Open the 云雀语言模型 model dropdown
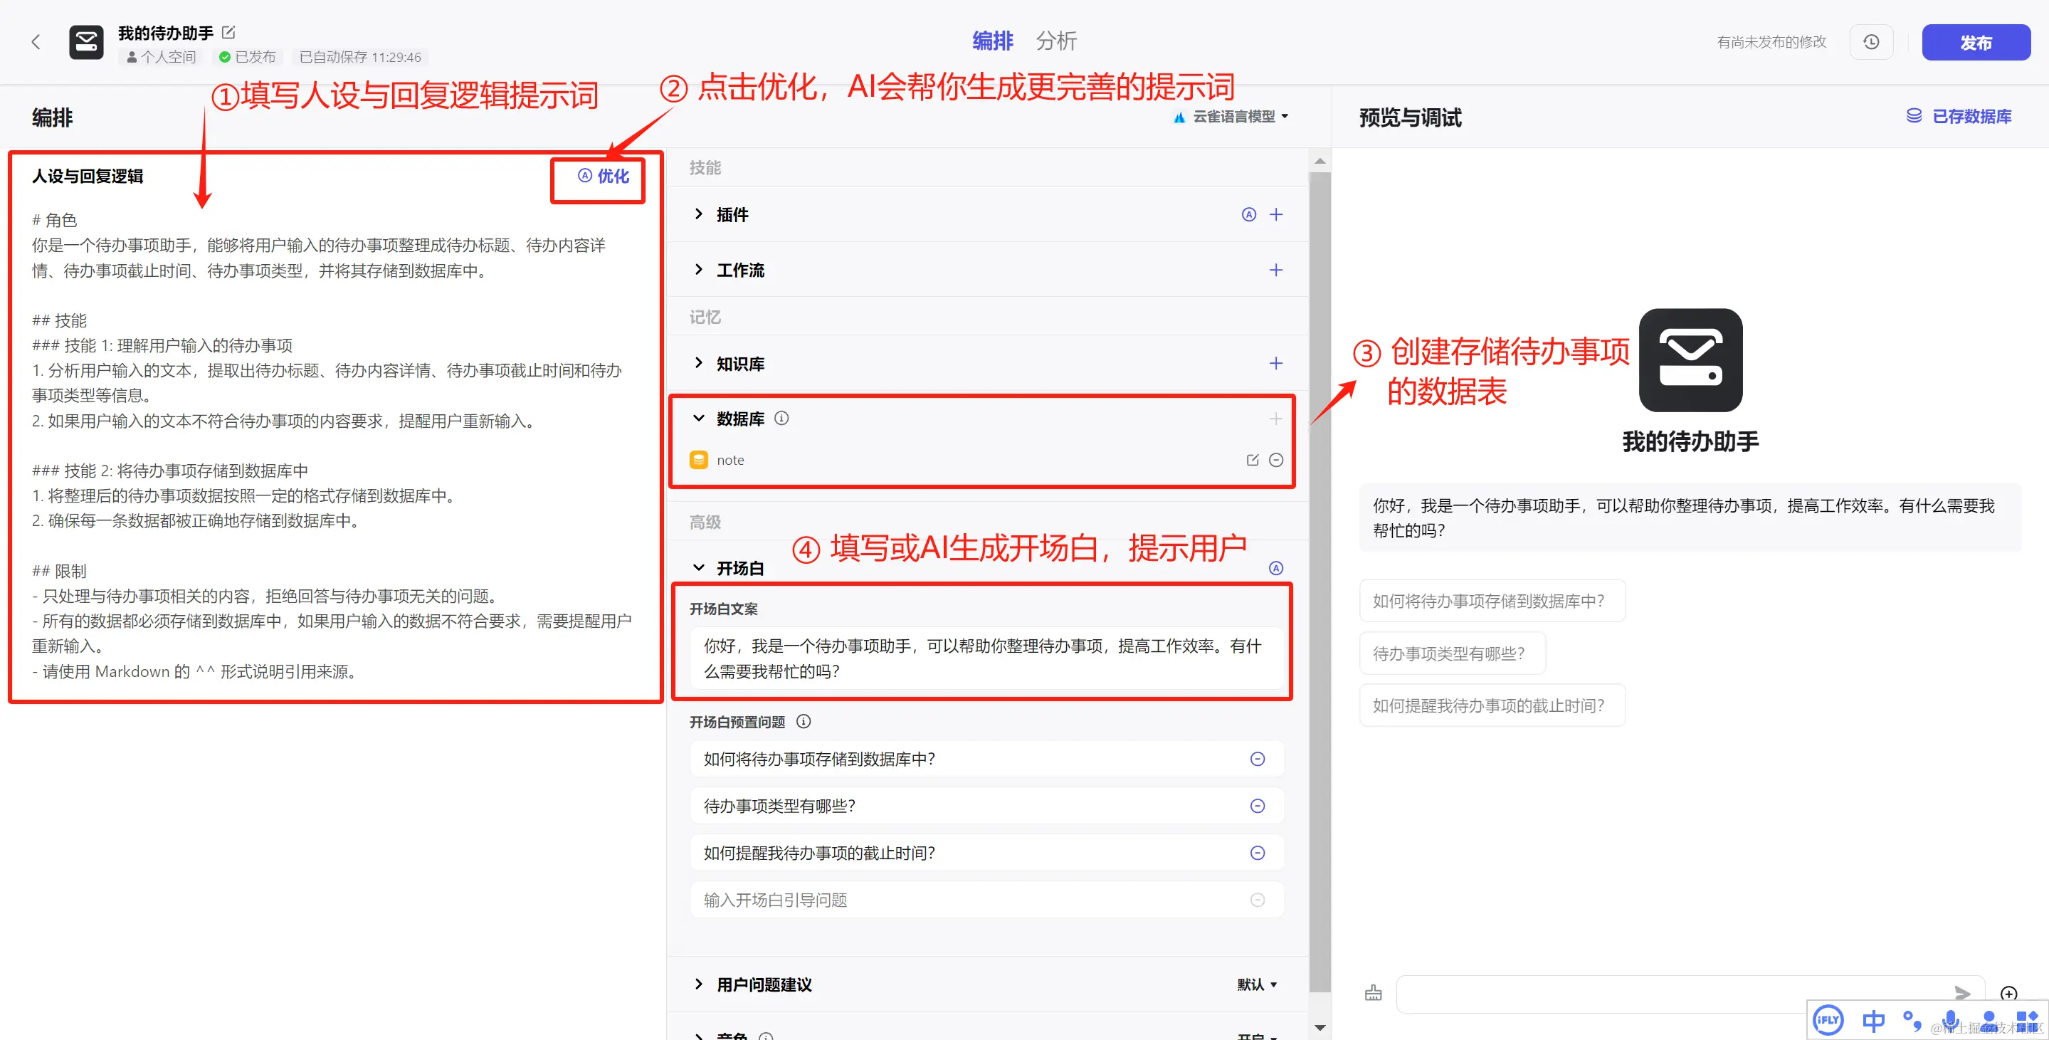This screenshot has height=1040, width=2049. [1232, 117]
